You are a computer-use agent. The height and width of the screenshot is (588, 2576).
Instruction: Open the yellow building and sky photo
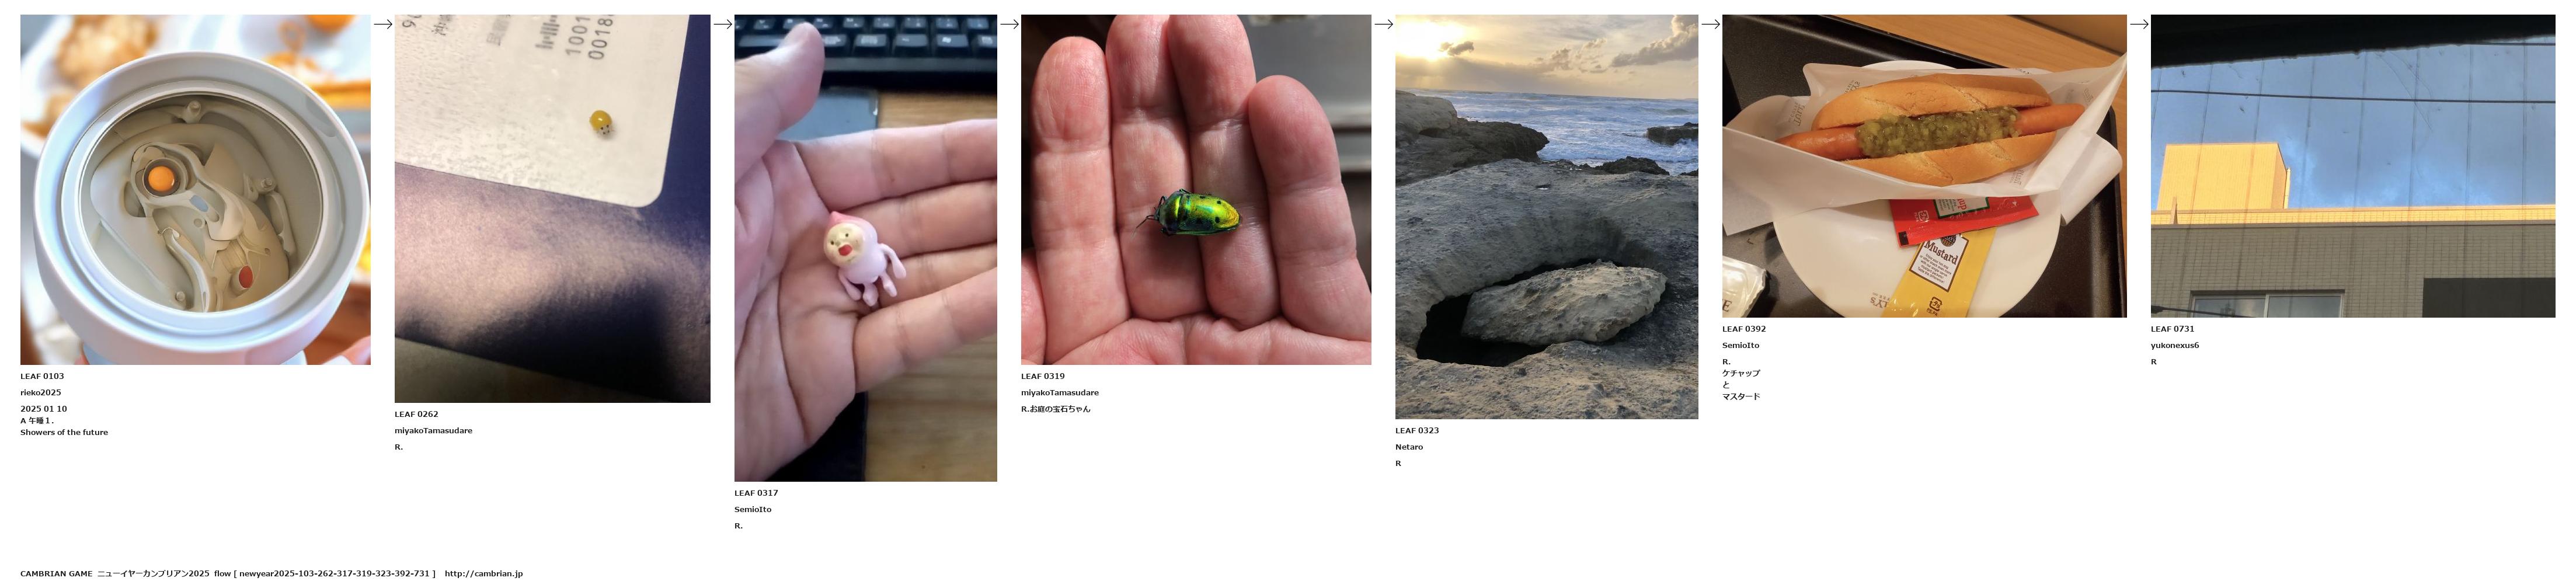click(x=2353, y=166)
